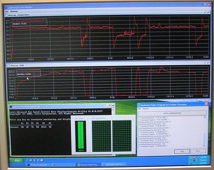Open File menu in Maximum Power Program
This screenshot has width=214, height=170.
(x=139, y=109)
